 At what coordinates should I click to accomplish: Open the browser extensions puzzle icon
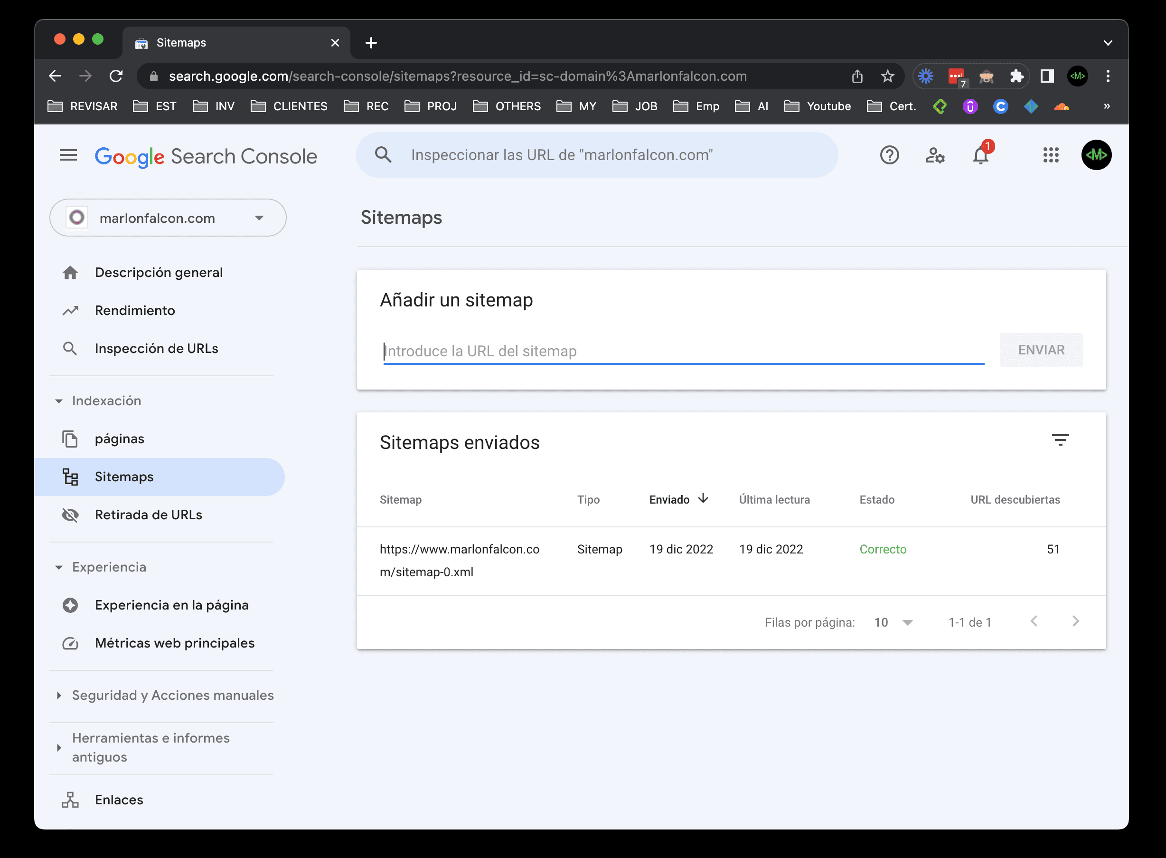[x=1016, y=76]
